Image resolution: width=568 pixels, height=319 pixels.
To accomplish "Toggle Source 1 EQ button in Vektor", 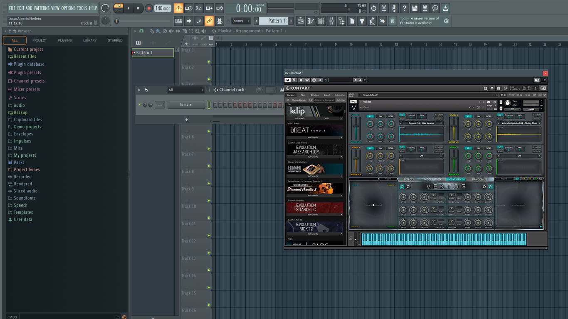I will click(x=370, y=116).
